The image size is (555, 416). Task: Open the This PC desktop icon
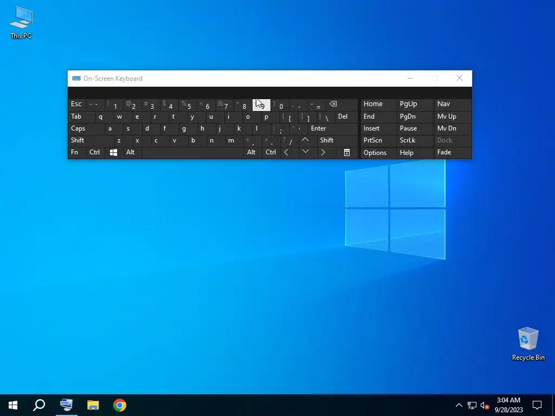tap(21, 22)
